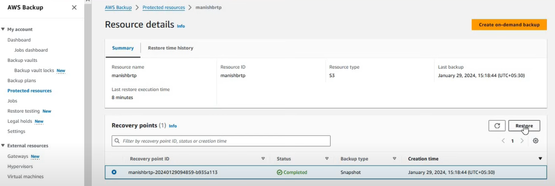Select Protected resources in sidebar
Screen dimensions: 555x186
click(x=30, y=91)
